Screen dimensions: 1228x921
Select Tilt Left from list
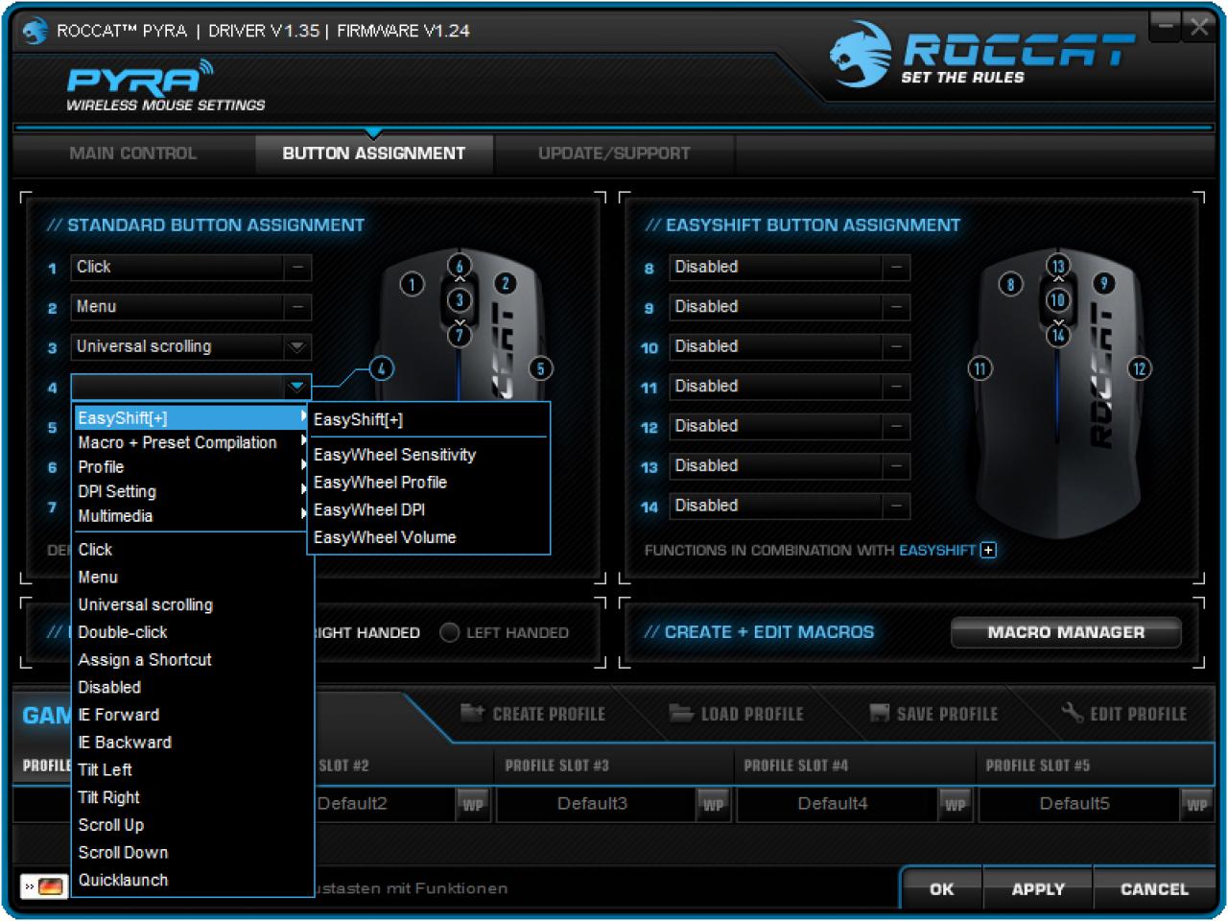coord(192,770)
